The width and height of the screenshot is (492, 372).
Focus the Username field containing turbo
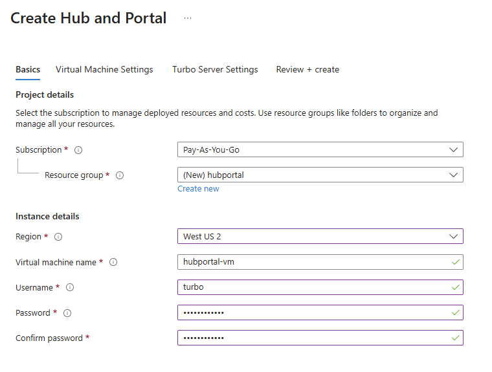(313, 287)
